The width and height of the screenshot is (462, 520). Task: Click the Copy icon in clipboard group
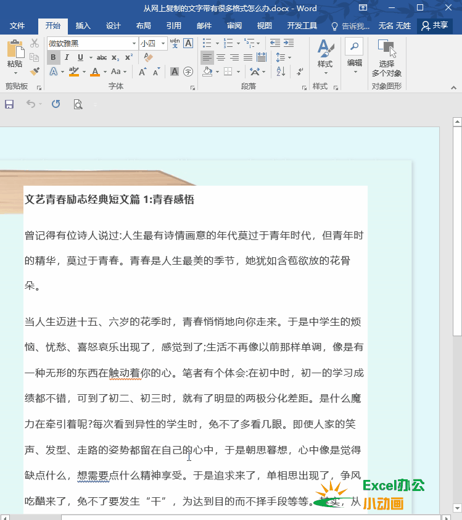(x=35, y=57)
